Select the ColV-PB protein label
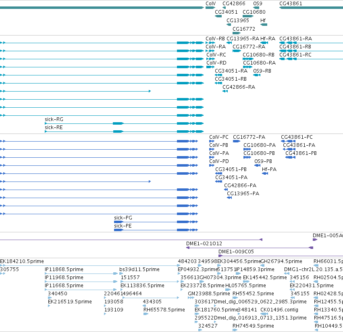Viewport: 343px width, 332px height. pos(218,145)
